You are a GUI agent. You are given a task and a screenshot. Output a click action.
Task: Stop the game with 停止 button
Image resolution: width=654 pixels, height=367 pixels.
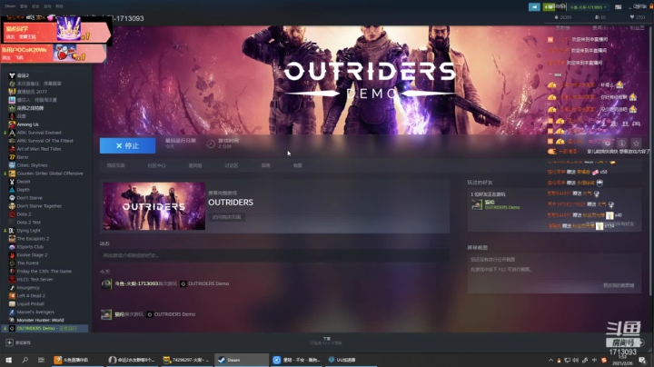(x=128, y=145)
